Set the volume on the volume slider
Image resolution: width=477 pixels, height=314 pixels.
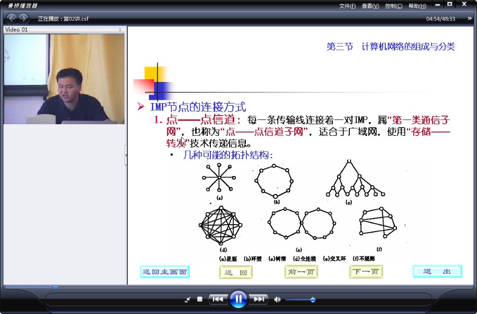tap(299, 300)
